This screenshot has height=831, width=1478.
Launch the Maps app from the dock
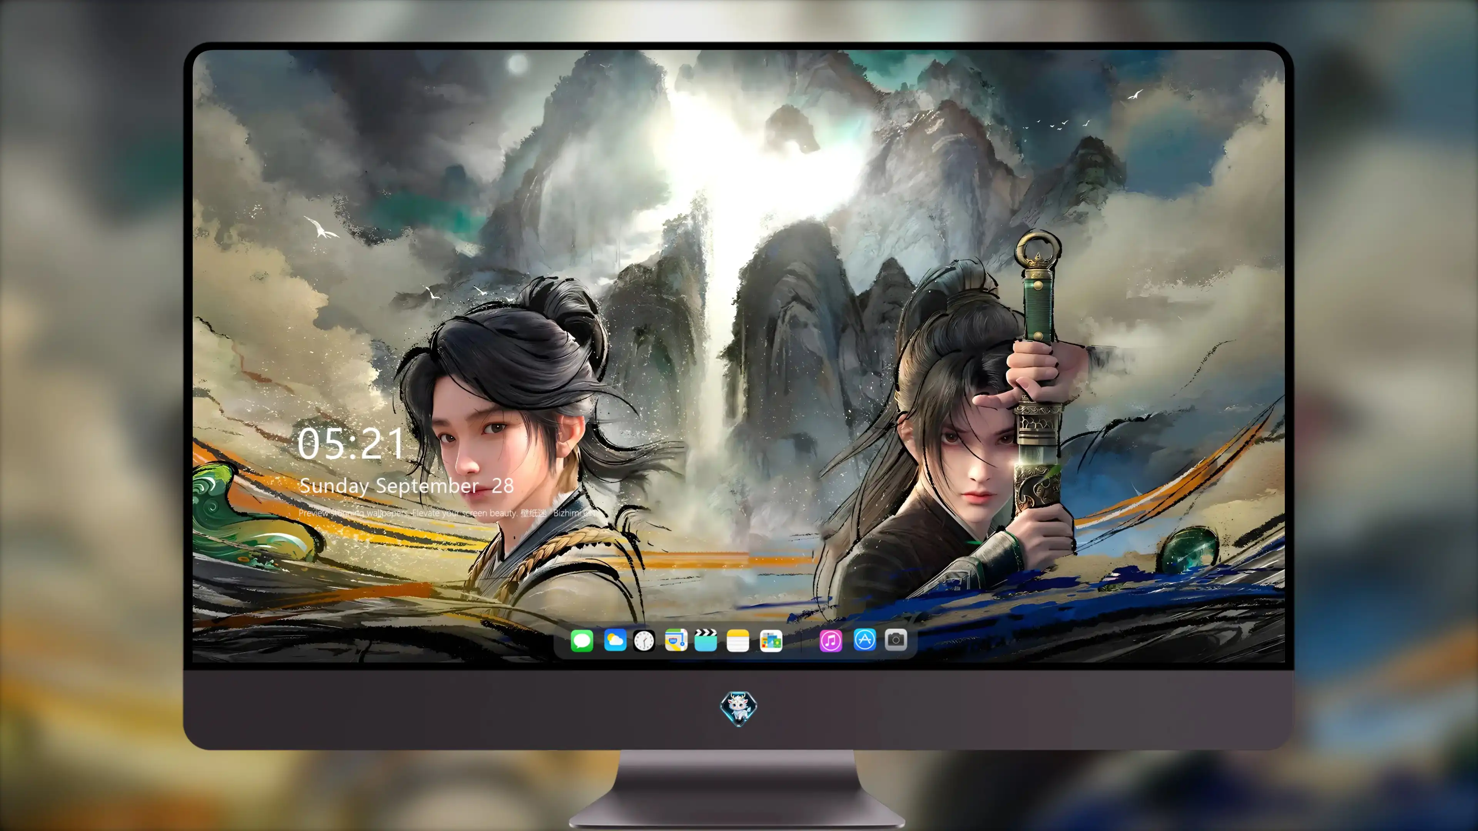pyautogui.click(x=676, y=640)
